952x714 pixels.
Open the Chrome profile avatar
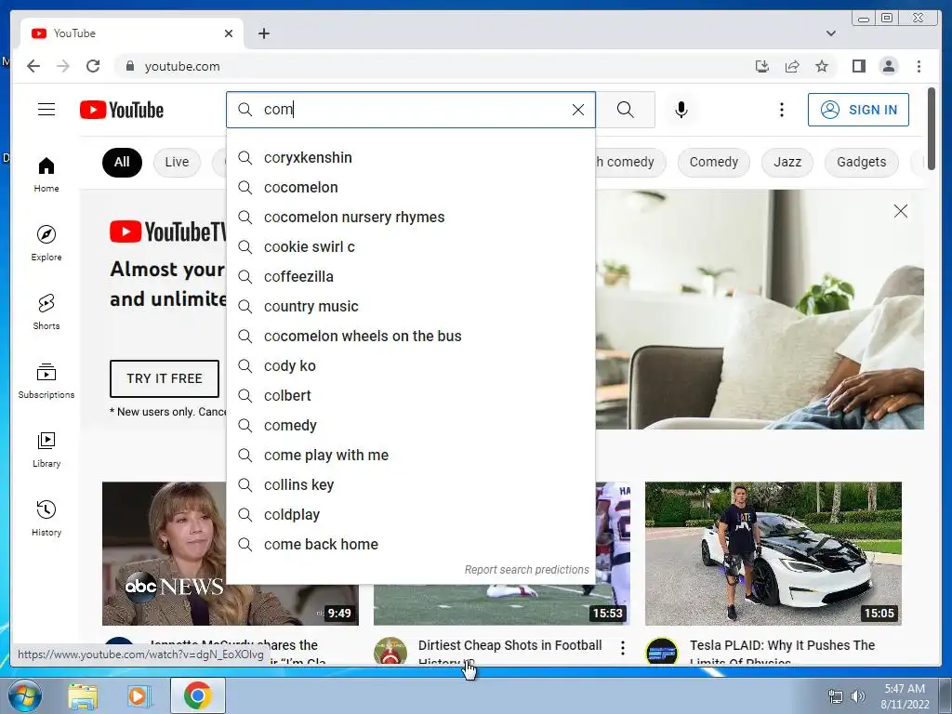tap(888, 66)
